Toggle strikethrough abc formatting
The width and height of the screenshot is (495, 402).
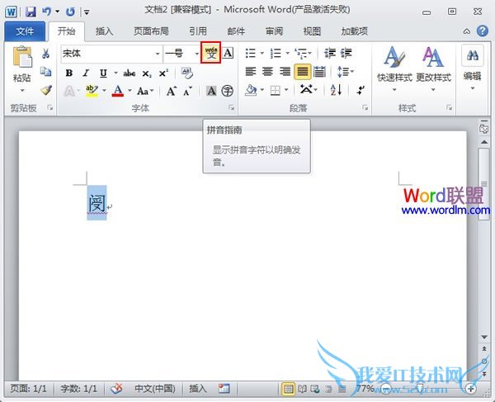130,73
